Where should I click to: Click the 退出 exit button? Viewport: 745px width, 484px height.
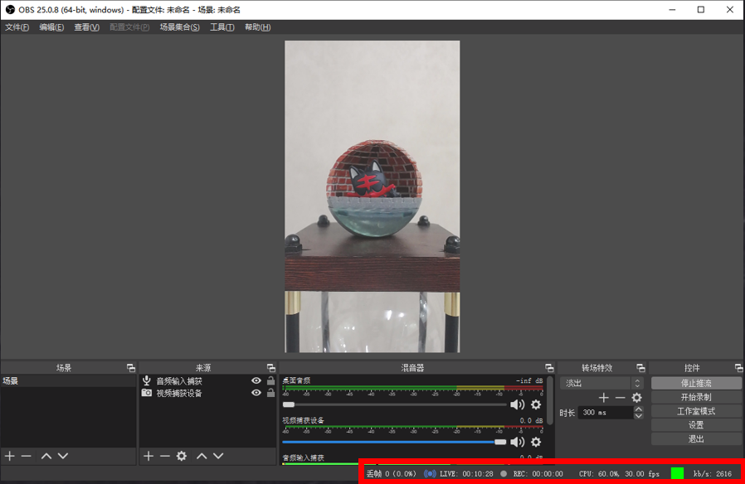pos(696,439)
